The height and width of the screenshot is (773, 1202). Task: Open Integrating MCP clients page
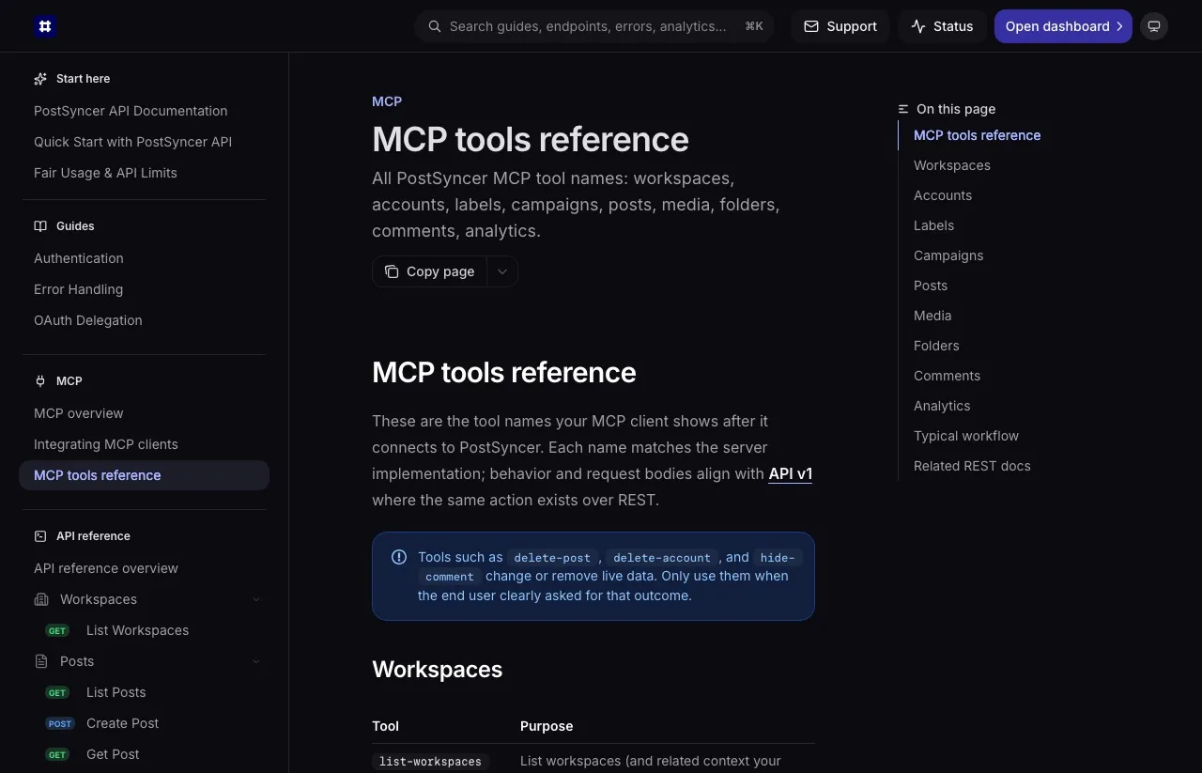point(106,444)
